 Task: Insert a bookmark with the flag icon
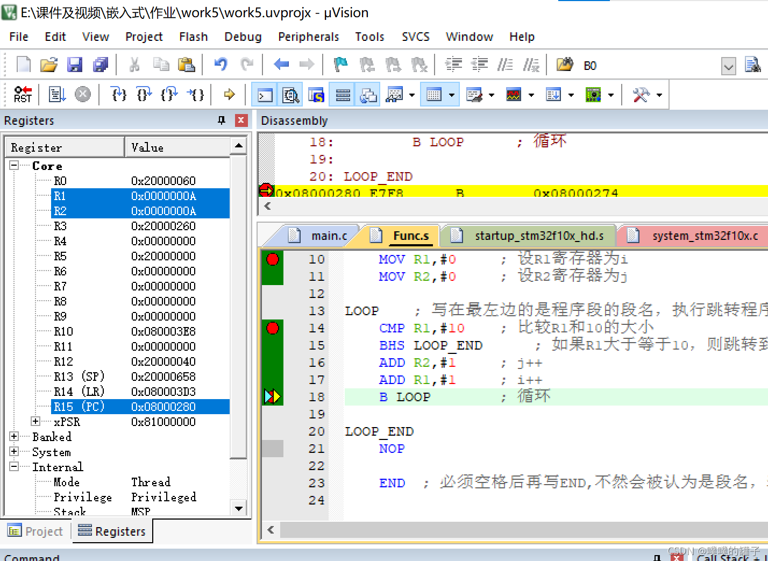point(341,65)
